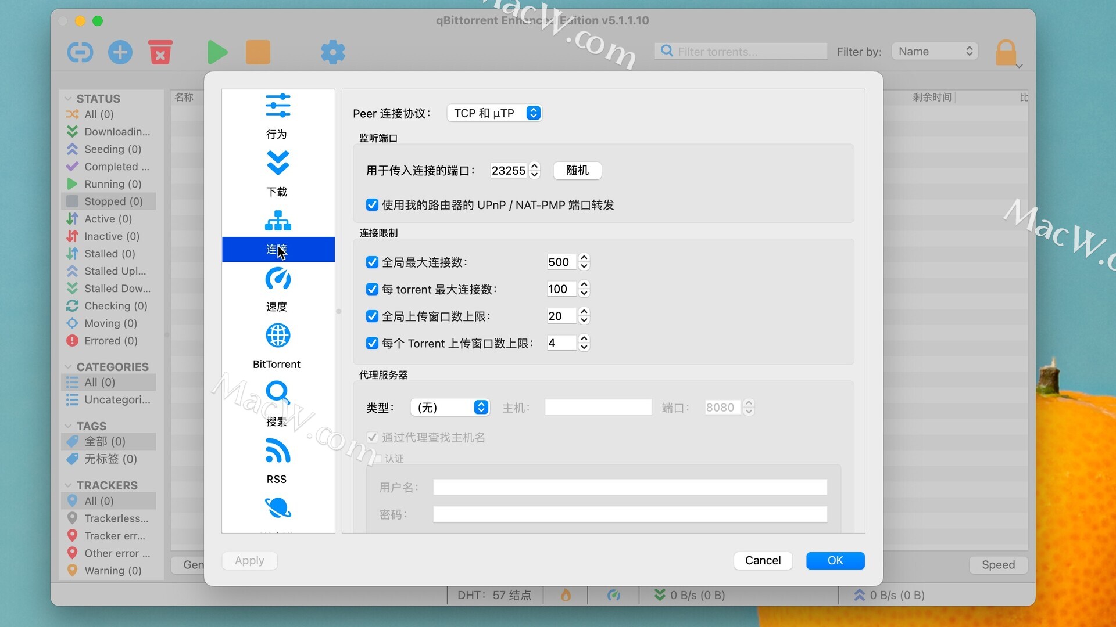Click the flame icon in status bar
Screen dimensions: 1116x627
[566, 595]
